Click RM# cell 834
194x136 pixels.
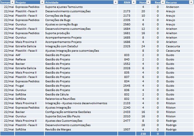coord(127,81)
